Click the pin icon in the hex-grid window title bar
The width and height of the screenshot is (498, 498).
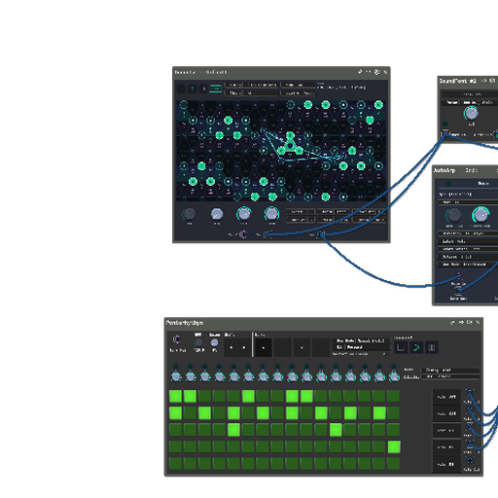click(360, 72)
